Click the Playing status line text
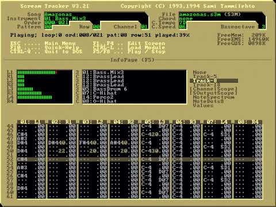This screenshot has width=276, height=207. pos(100,35)
